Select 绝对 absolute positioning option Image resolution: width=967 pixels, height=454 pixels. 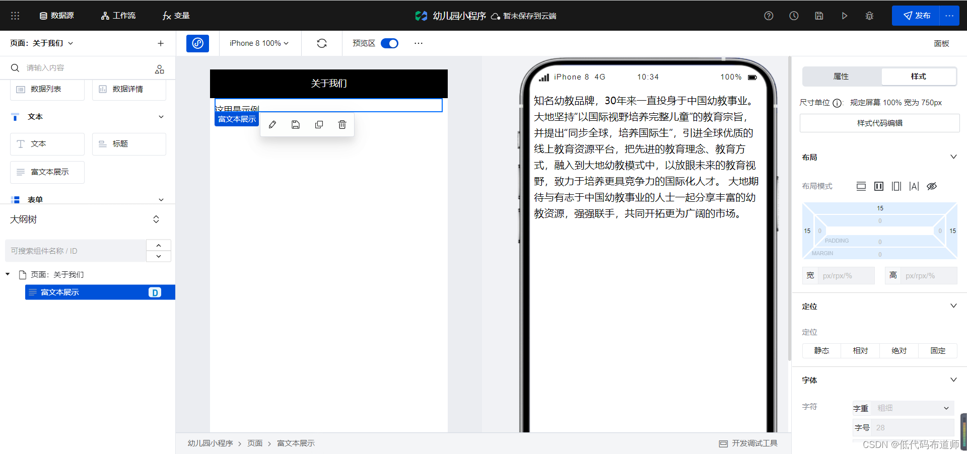coord(899,351)
